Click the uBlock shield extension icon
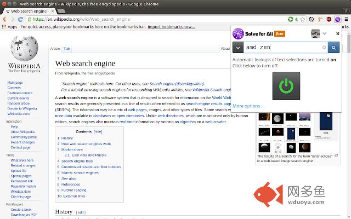The image size is (351, 219). [x=327, y=19]
